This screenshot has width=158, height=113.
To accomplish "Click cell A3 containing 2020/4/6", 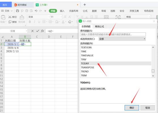I will (x=12, y=48).
